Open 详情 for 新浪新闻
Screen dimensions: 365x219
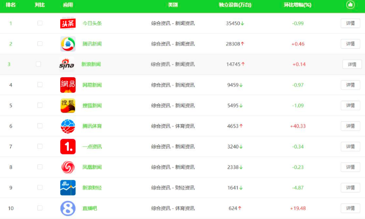click(x=352, y=64)
